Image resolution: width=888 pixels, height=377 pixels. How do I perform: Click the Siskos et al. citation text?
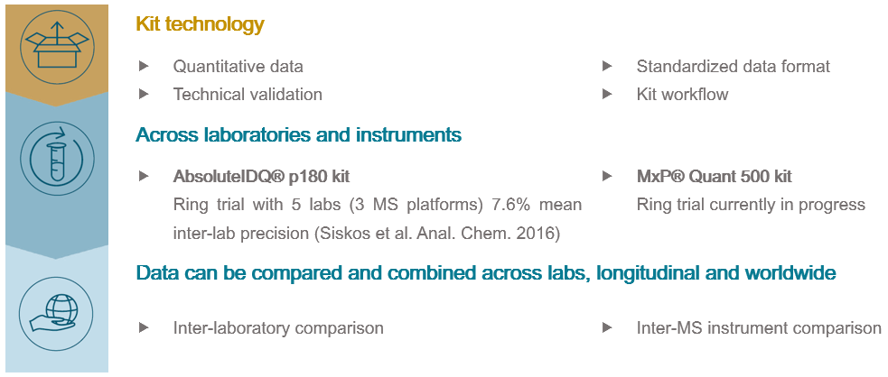coord(438,234)
